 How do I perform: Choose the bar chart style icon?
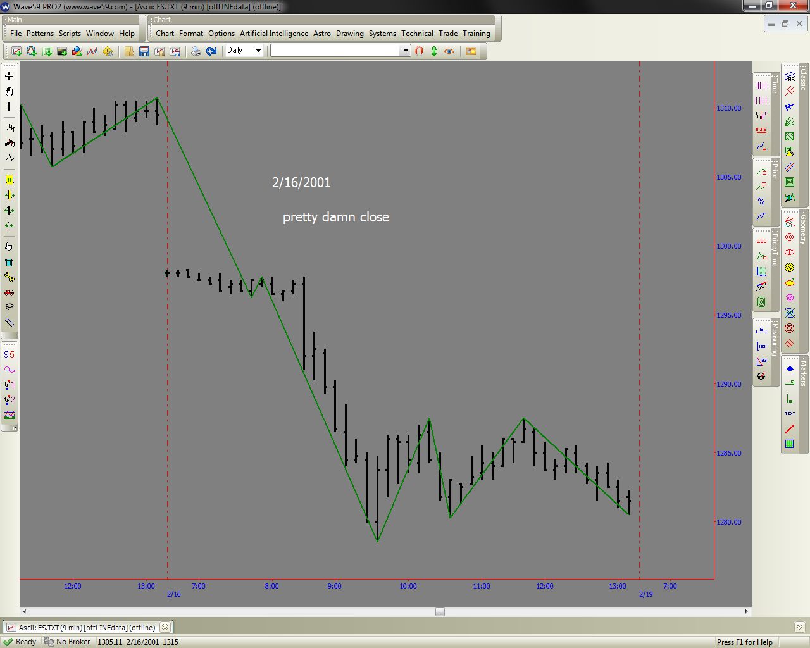click(9, 128)
